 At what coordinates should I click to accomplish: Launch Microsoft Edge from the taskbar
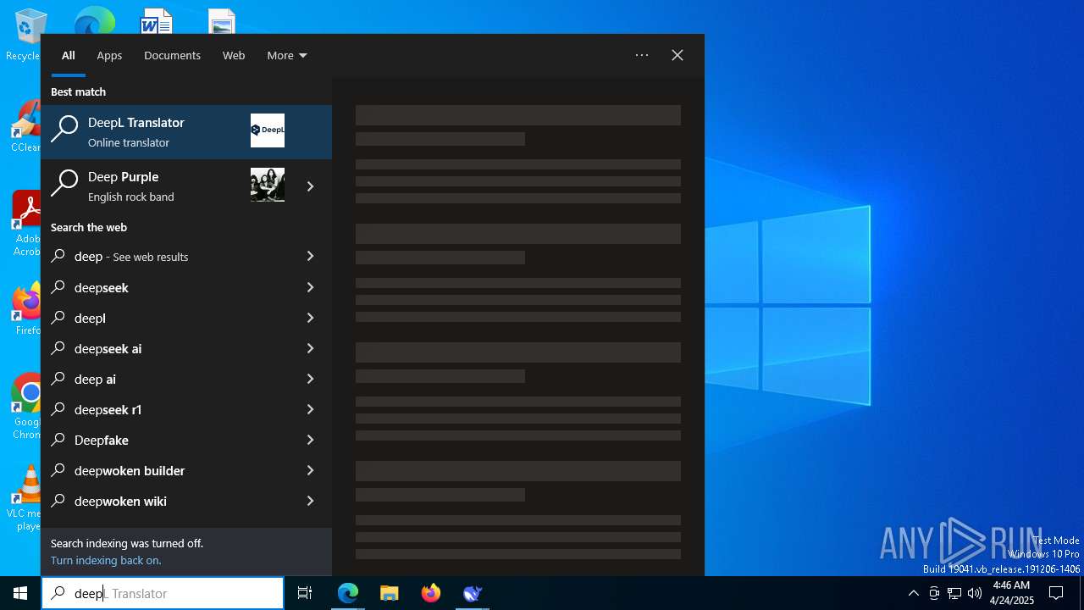click(x=348, y=593)
